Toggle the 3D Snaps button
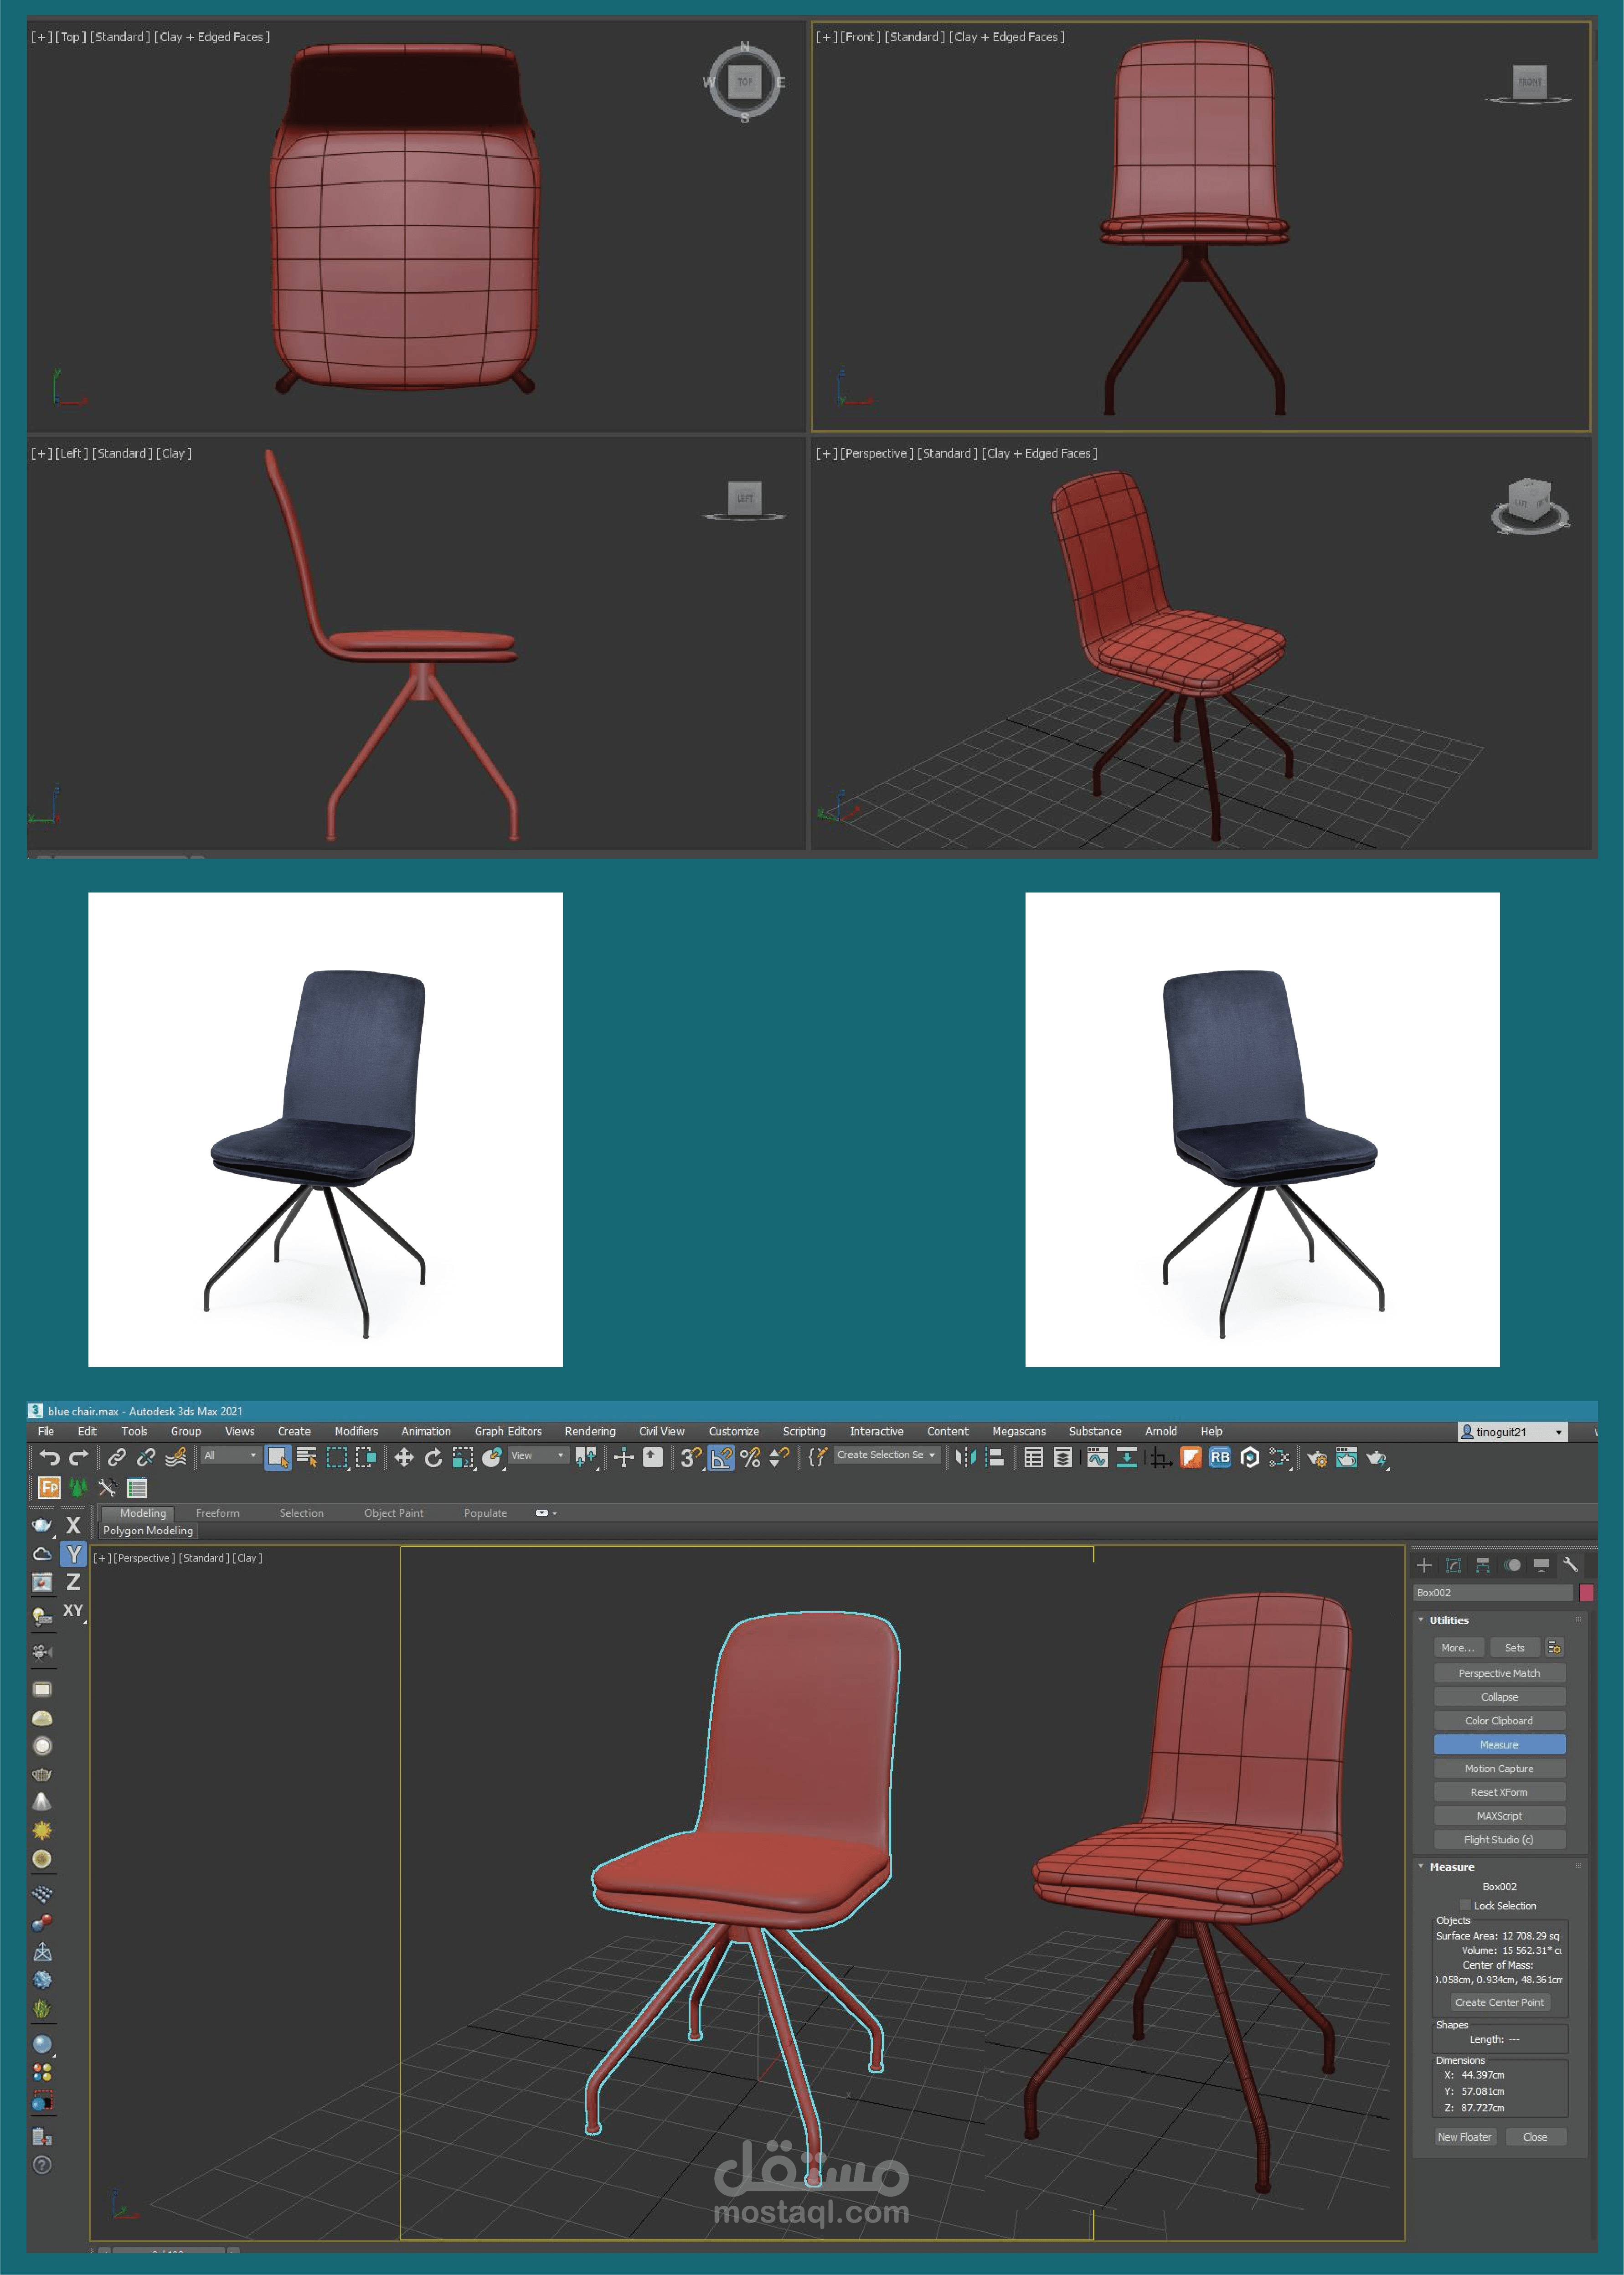The image size is (1624, 2275). (x=691, y=1457)
